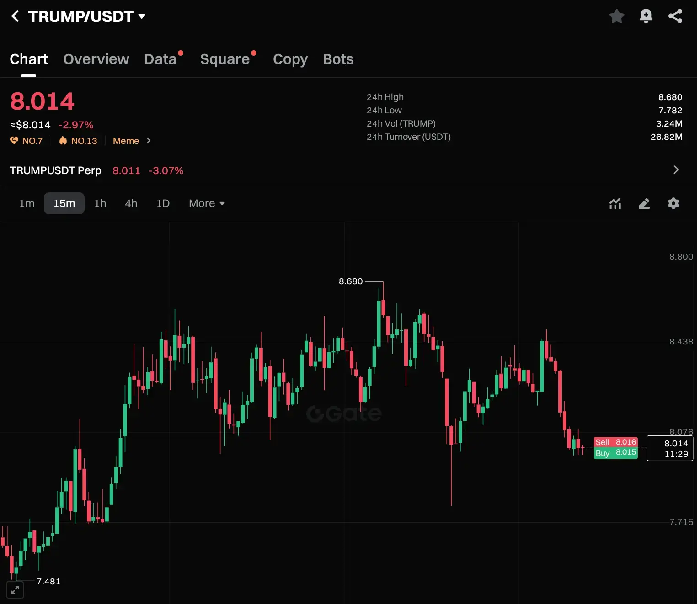Select the 4h timeframe
The width and height of the screenshot is (700, 604).
pyautogui.click(x=131, y=203)
